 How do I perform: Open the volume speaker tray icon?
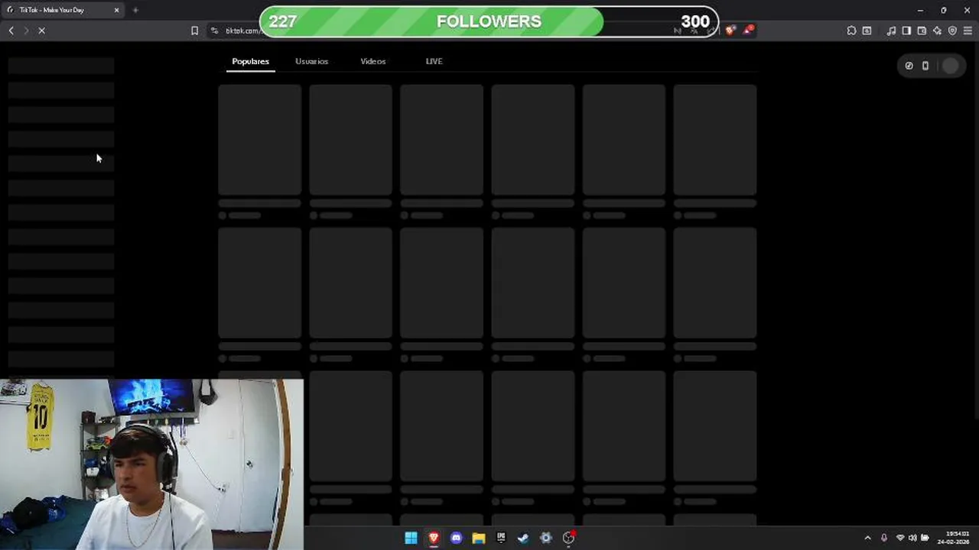click(x=912, y=538)
